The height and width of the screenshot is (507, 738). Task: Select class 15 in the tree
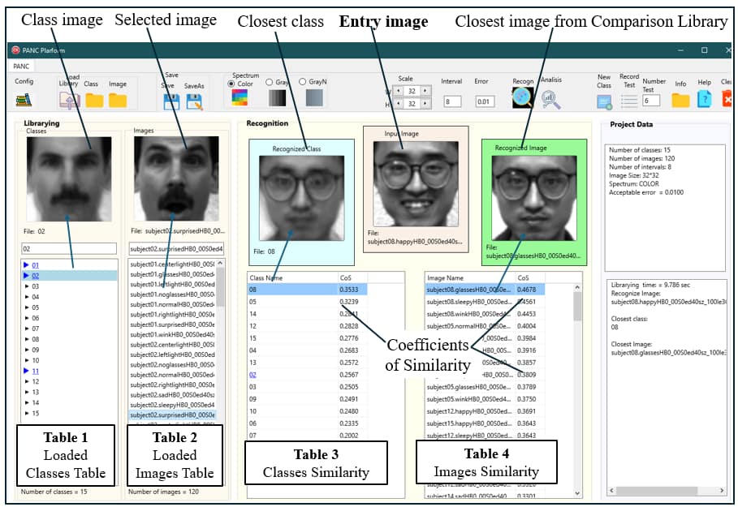coord(35,414)
